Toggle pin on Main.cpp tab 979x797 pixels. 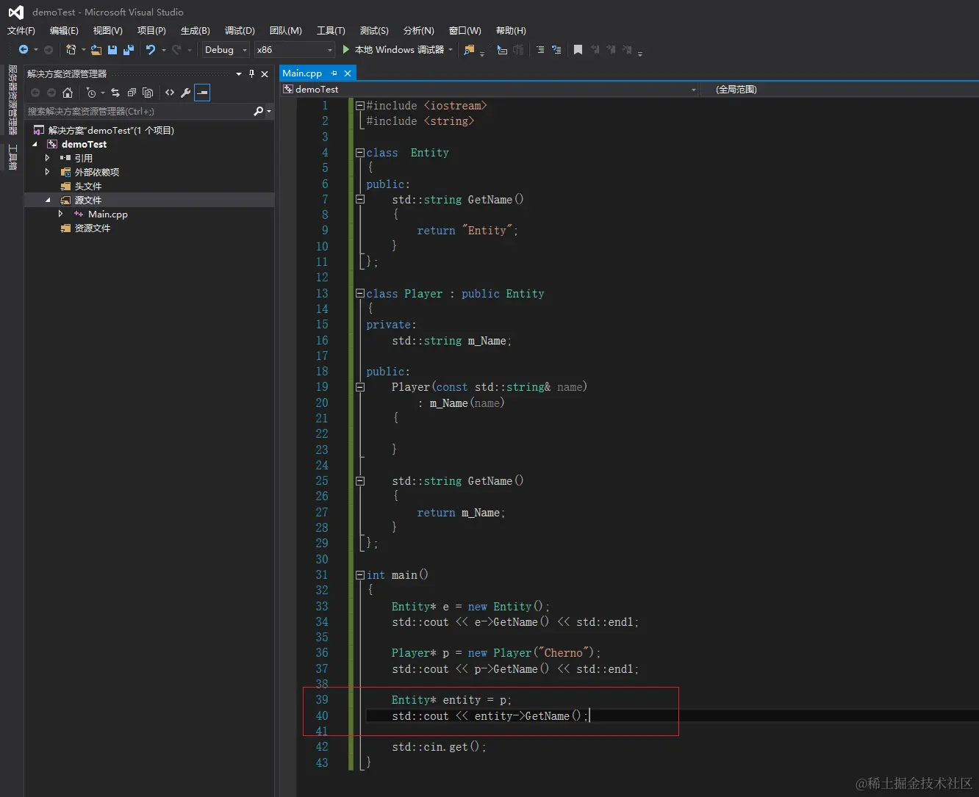click(x=334, y=73)
